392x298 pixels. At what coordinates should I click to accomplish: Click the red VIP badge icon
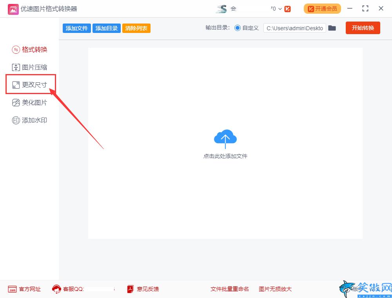(x=287, y=9)
